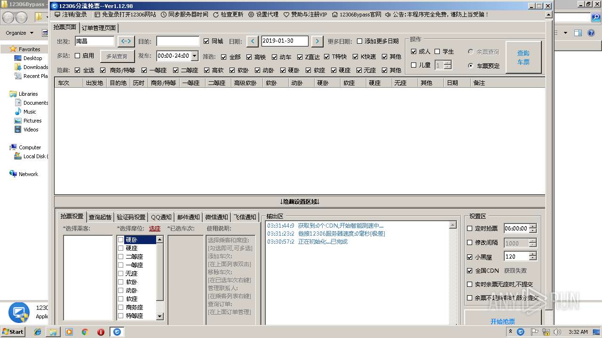Screen dimensions: 602x338
Task: Enable the 多站 启用 checkbox
Action: click(x=78, y=56)
